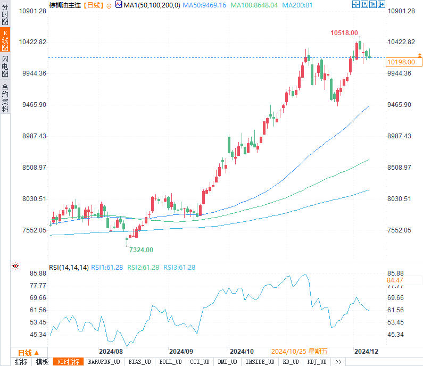The width and height of the screenshot is (423, 366).
Task: Click the MA indicator chart icon
Action: tap(119, 5)
